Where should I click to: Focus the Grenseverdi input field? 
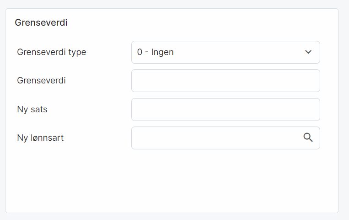pos(225,81)
